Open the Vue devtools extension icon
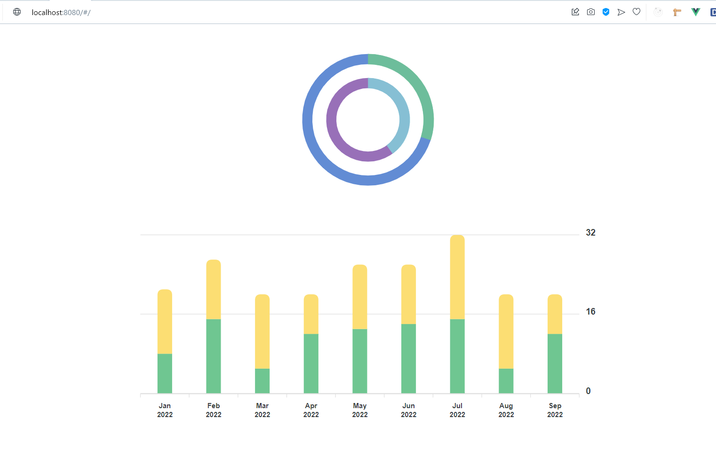Image resolution: width=716 pixels, height=458 pixels. (x=695, y=12)
